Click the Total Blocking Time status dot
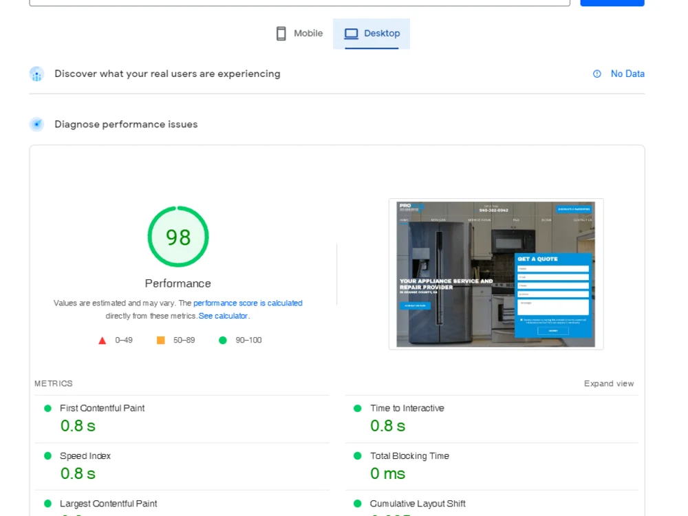 356,455
